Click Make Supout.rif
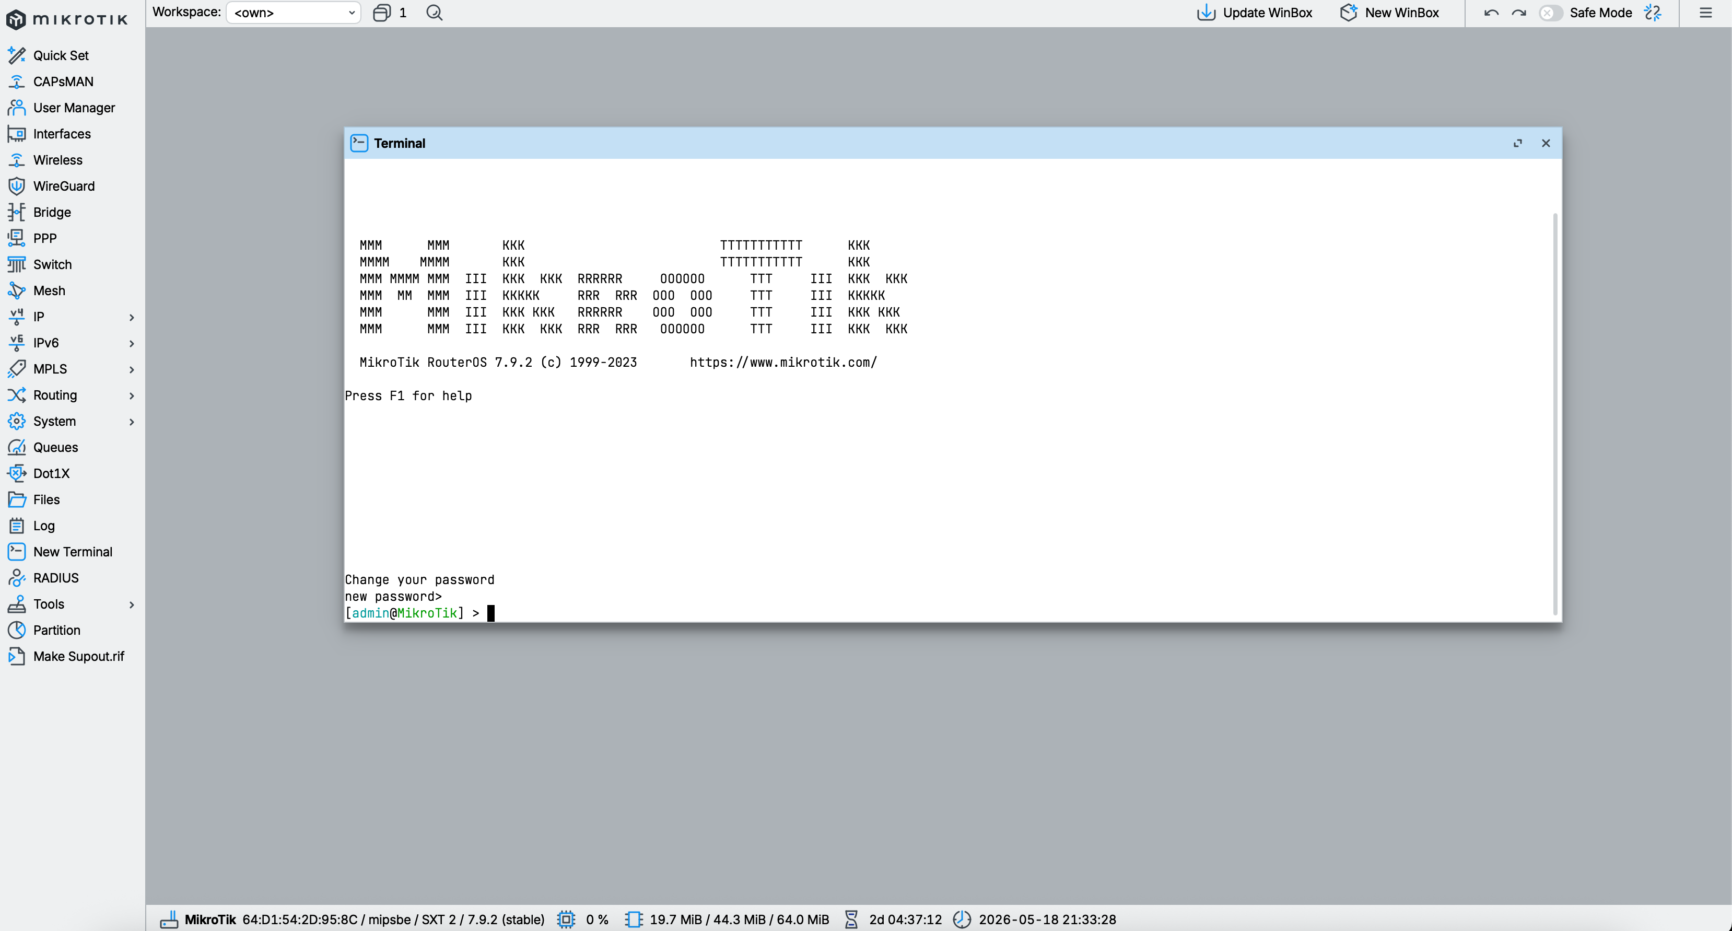The height and width of the screenshot is (931, 1732). tap(79, 656)
